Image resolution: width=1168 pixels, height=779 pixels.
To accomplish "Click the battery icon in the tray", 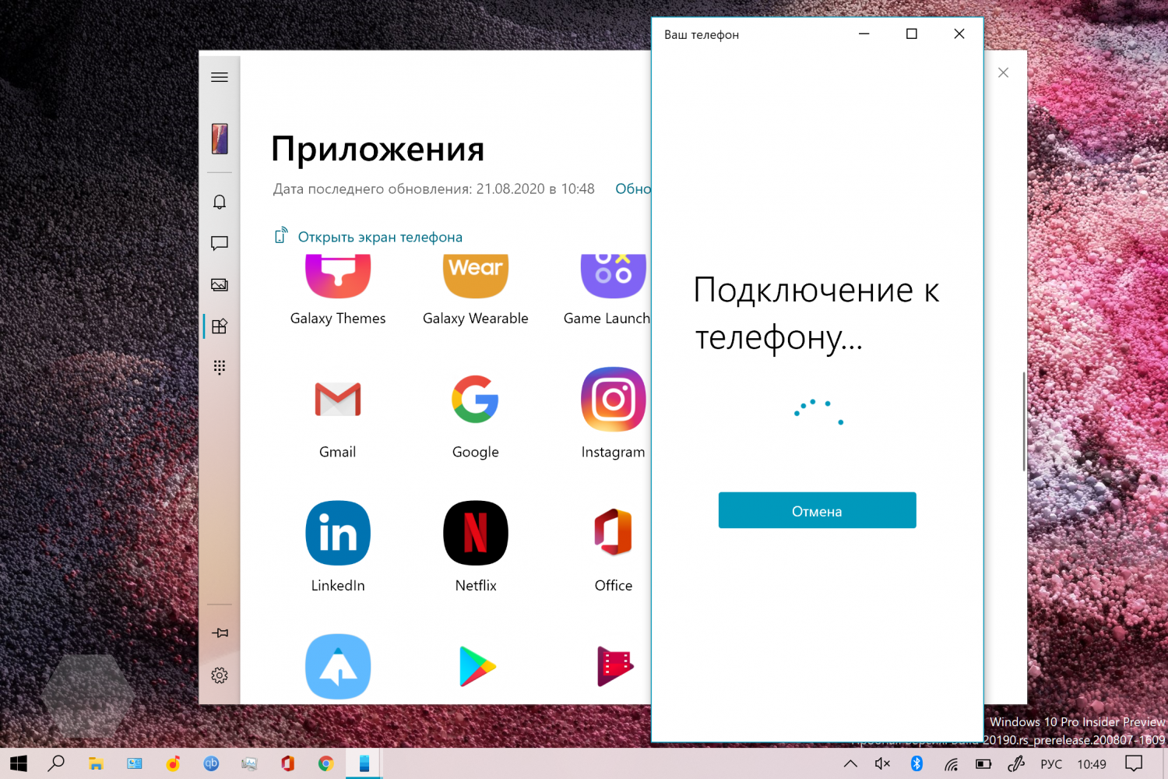I will point(983,763).
